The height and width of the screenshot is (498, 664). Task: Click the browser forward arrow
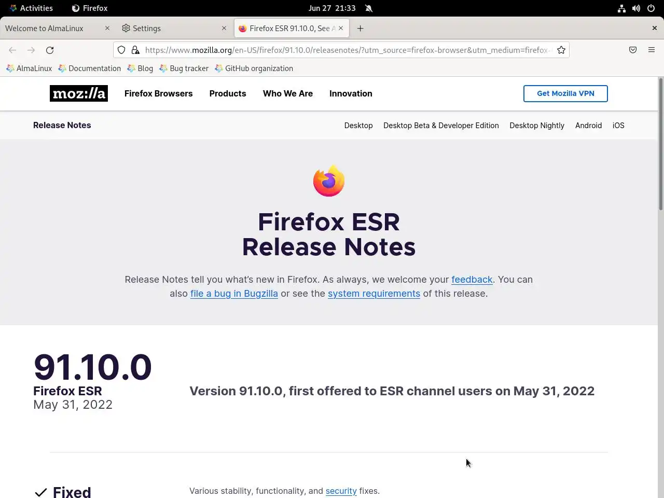31,50
